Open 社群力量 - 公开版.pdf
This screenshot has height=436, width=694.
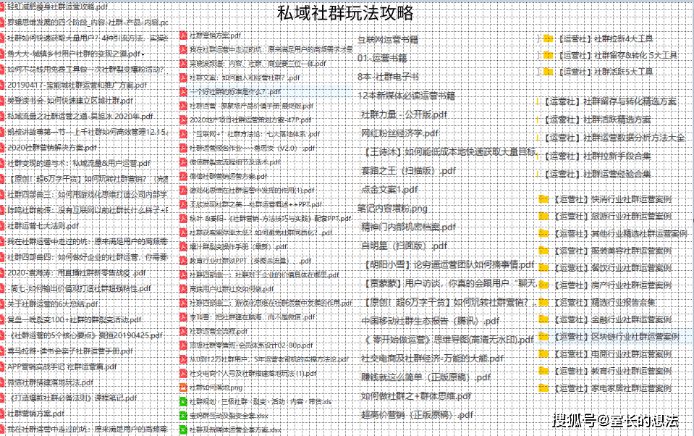coord(404,114)
